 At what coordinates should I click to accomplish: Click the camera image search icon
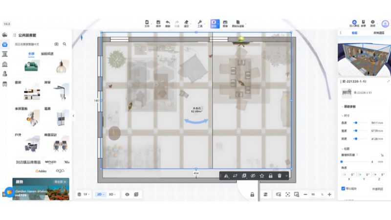click(56, 44)
